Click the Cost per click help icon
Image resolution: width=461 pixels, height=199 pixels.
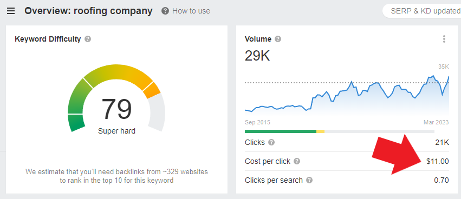(x=297, y=162)
